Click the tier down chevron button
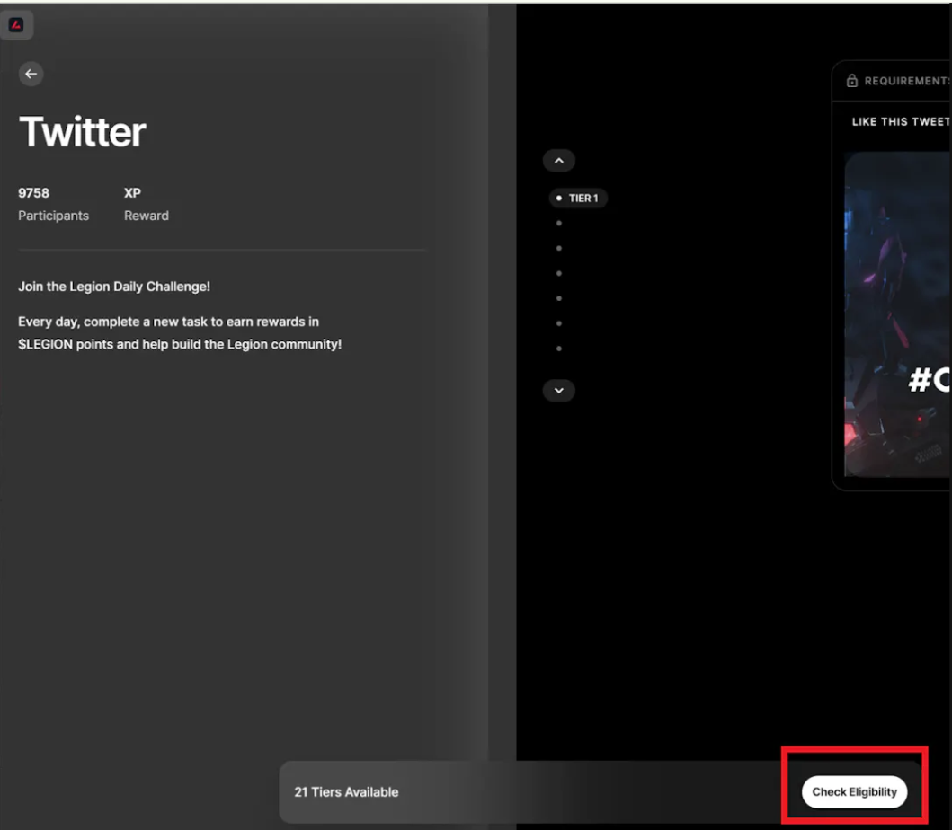 558,390
